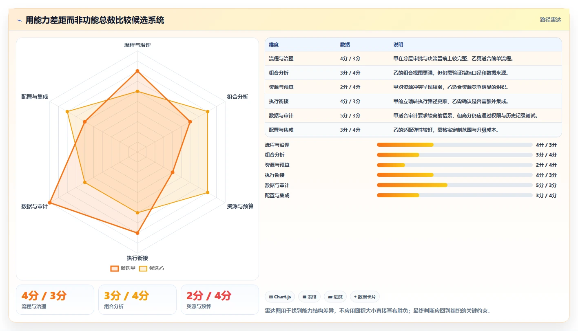Image resolution: width=578 pixels, height=331 pixels.
Task: Click the 进度 chip
Action: [x=335, y=297]
